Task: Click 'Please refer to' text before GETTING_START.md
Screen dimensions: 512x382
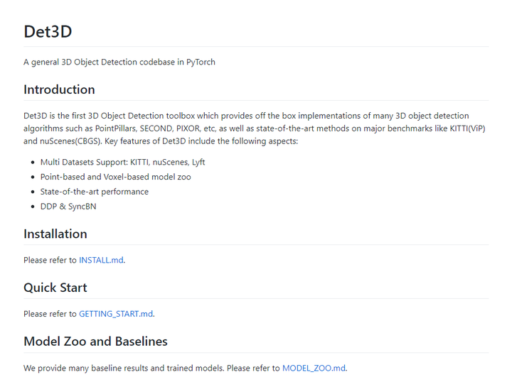Action: [50, 314]
